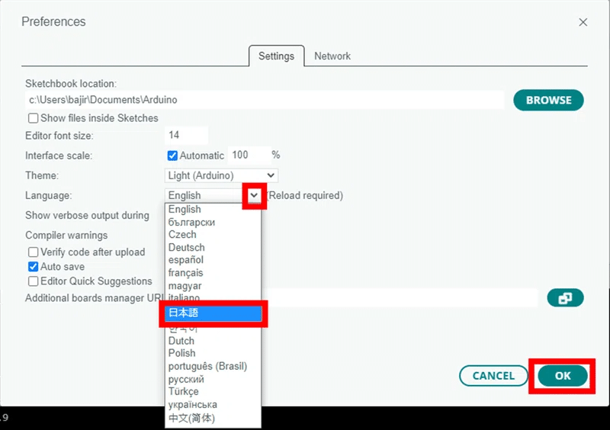610x430 pixels.
Task: Pick magyar from the language list
Action: click(x=213, y=286)
